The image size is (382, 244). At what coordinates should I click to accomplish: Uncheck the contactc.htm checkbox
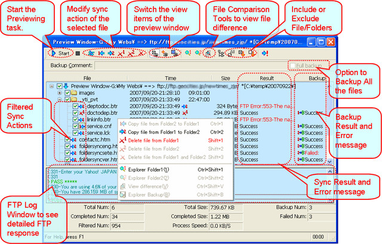click(x=67, y=140)
